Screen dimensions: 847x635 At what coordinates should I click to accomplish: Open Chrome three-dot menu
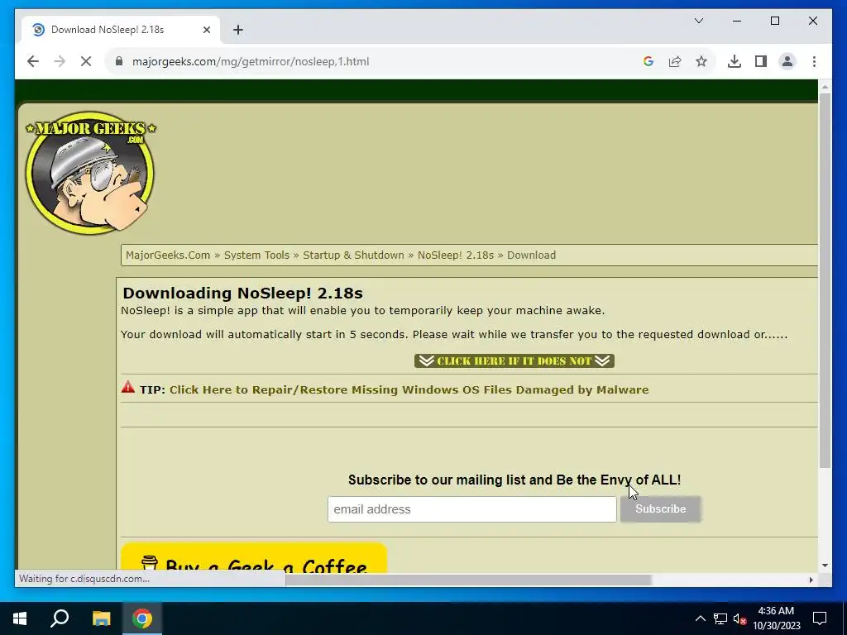814,61
